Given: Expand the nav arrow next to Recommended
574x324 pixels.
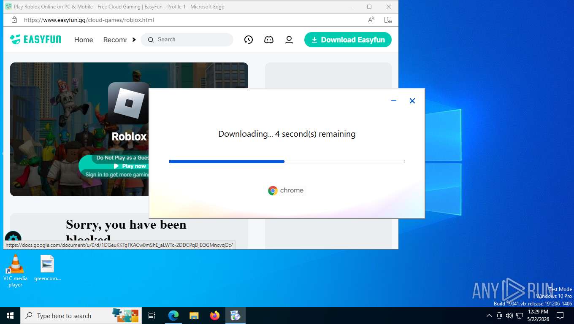Looking at the screenshot, I should tap(134, 40).
